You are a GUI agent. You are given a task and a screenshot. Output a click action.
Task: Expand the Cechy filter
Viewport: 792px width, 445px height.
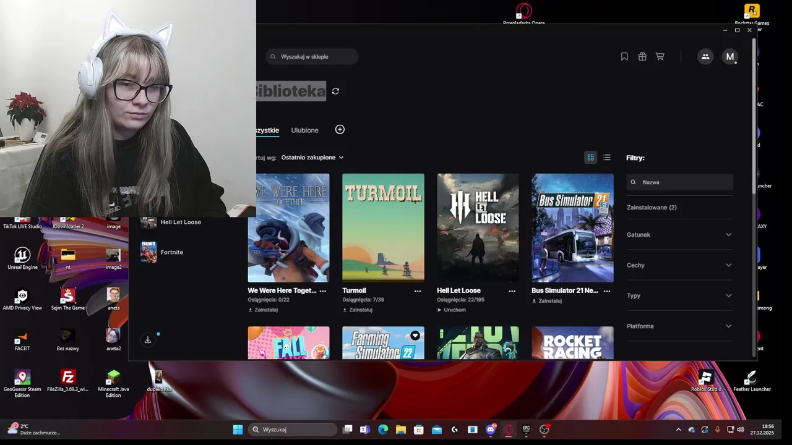click(679, 265)
